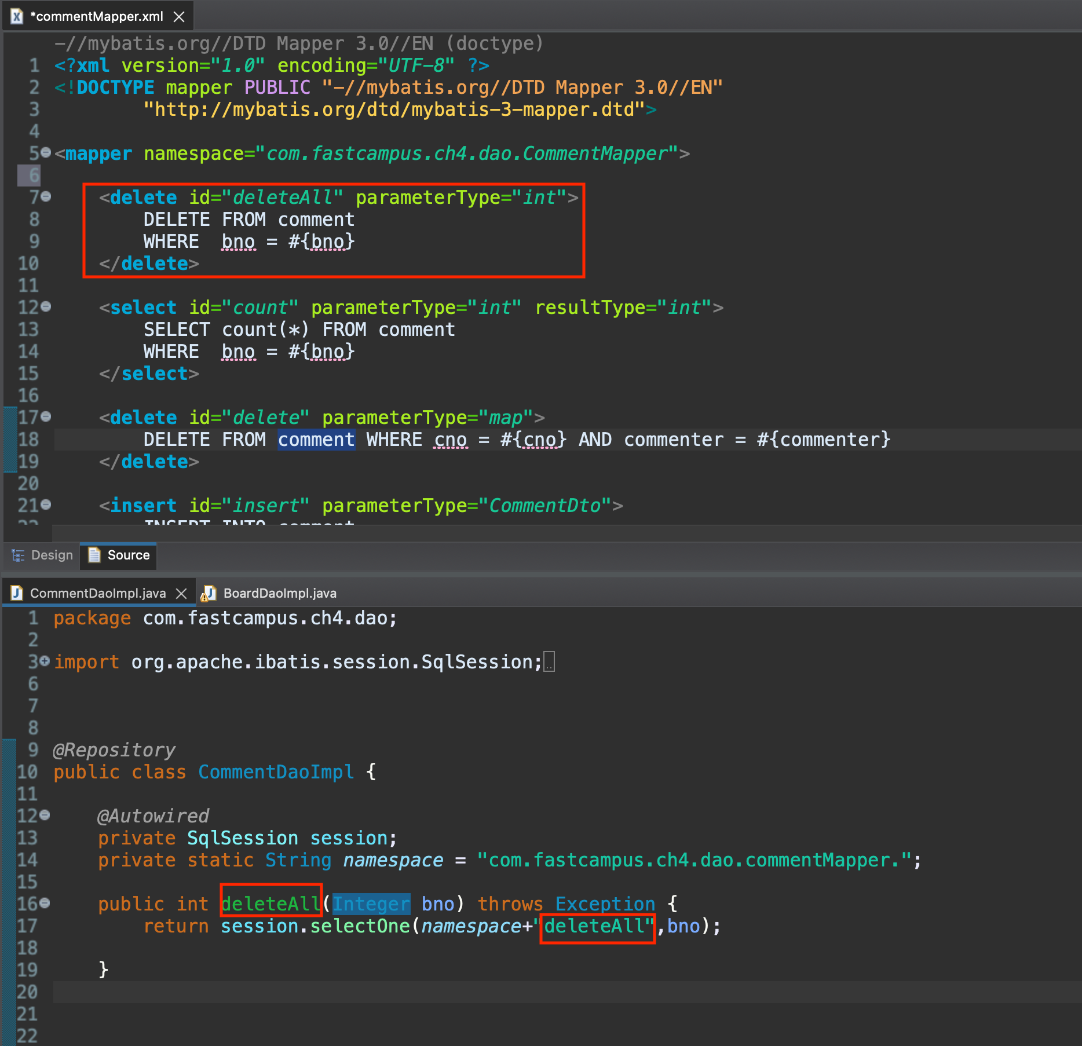Click the 'com.fastcampus.ch4.dao.commentMapper.' string literal
Image resolution: width=1082 pixels, height=1046 pixels.
coord(695,860)
